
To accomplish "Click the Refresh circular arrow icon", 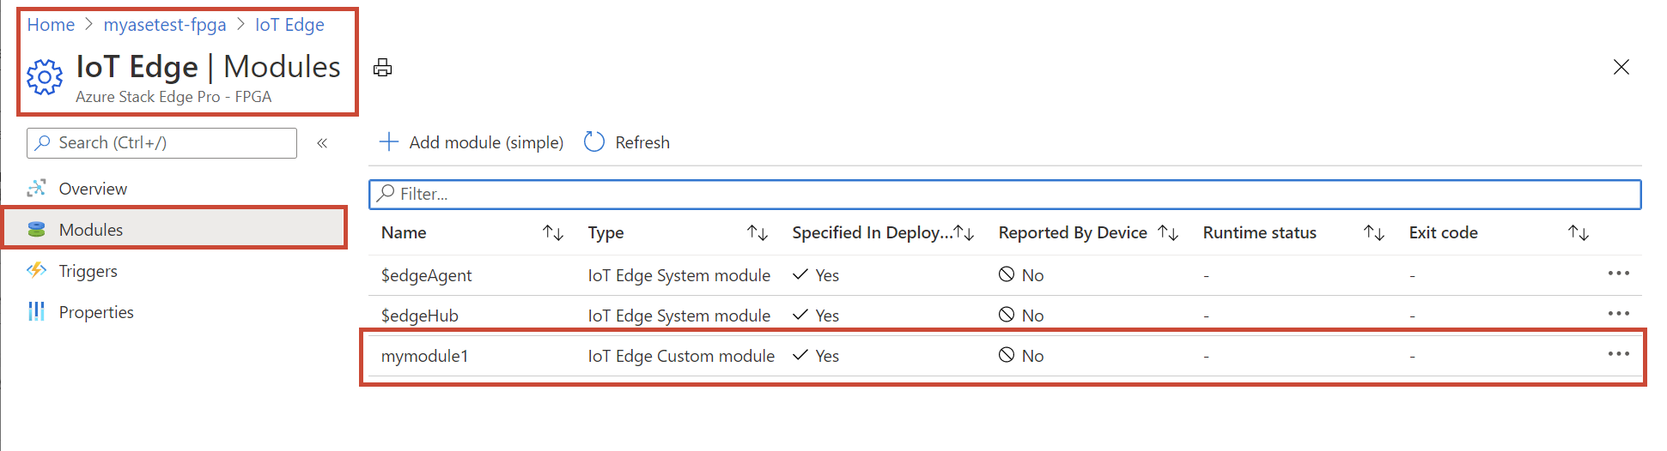I will click(x=594, y=141).
